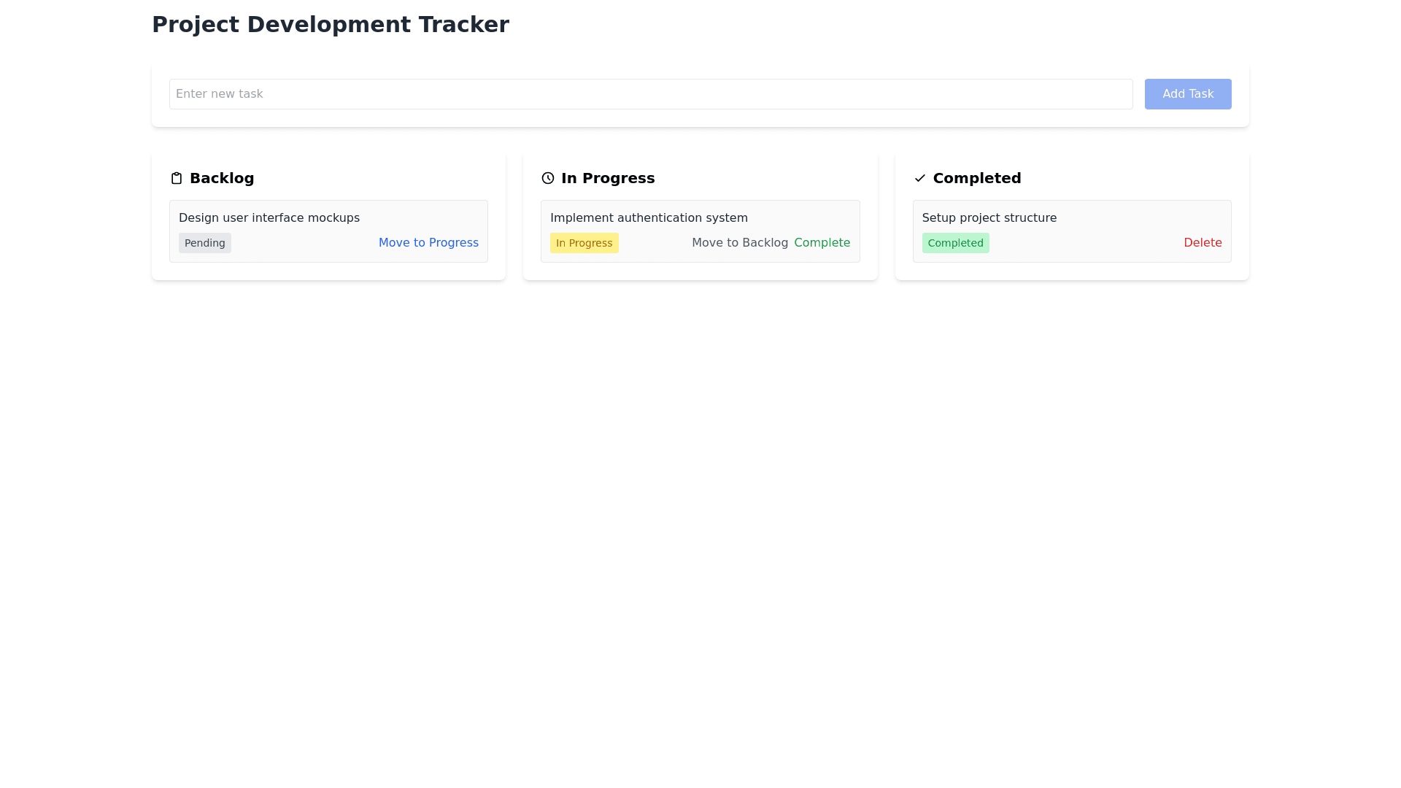Select the In Progress column heading
Viewport: 1401px width, 788px height.
pyautogui.click(x=608, y=178)
